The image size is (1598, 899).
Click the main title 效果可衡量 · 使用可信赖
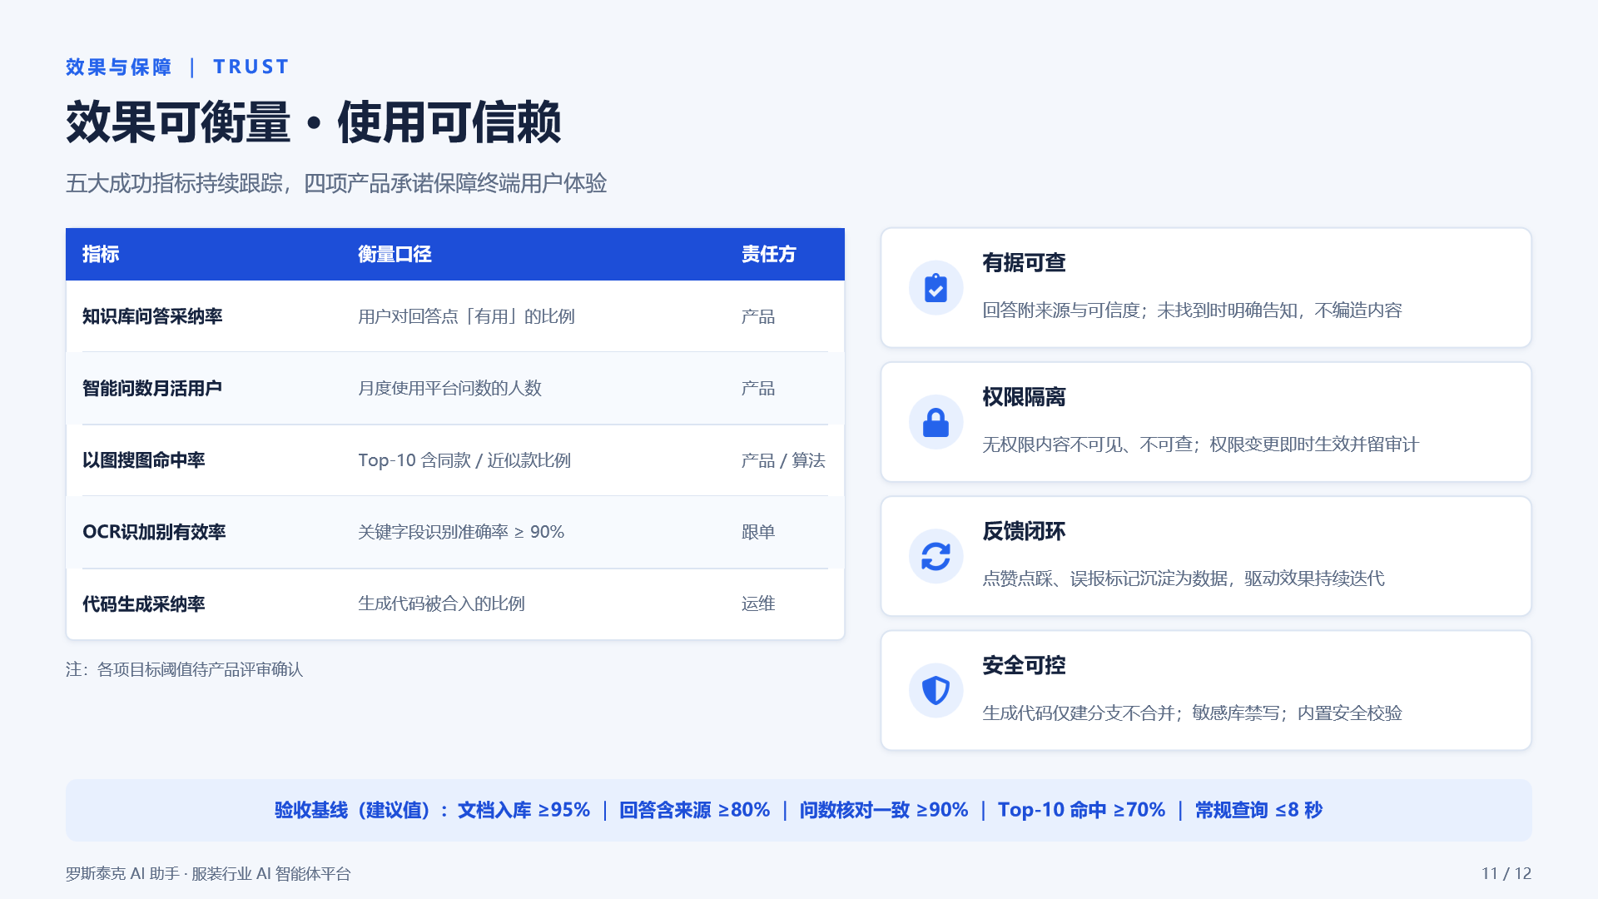pyautogui.click(x=314, y=122)
